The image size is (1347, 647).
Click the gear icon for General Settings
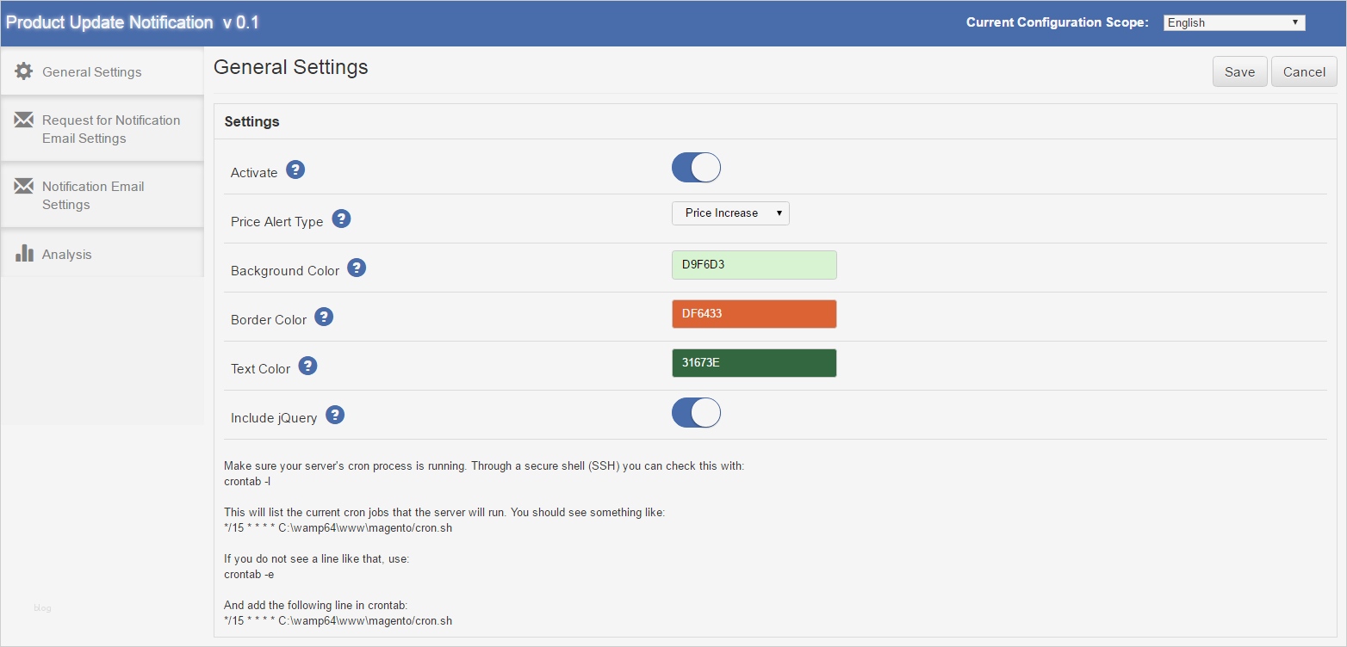click(24, 71)
